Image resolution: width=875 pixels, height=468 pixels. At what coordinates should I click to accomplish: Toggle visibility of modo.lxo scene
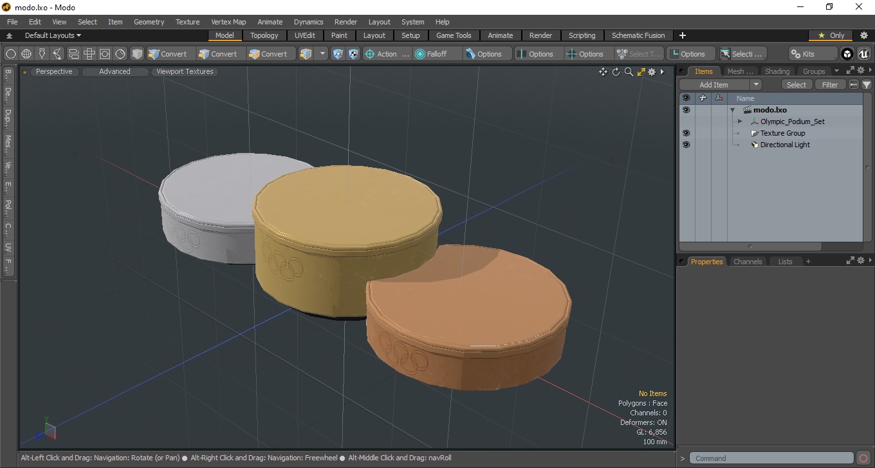click(x=686, y=110)
